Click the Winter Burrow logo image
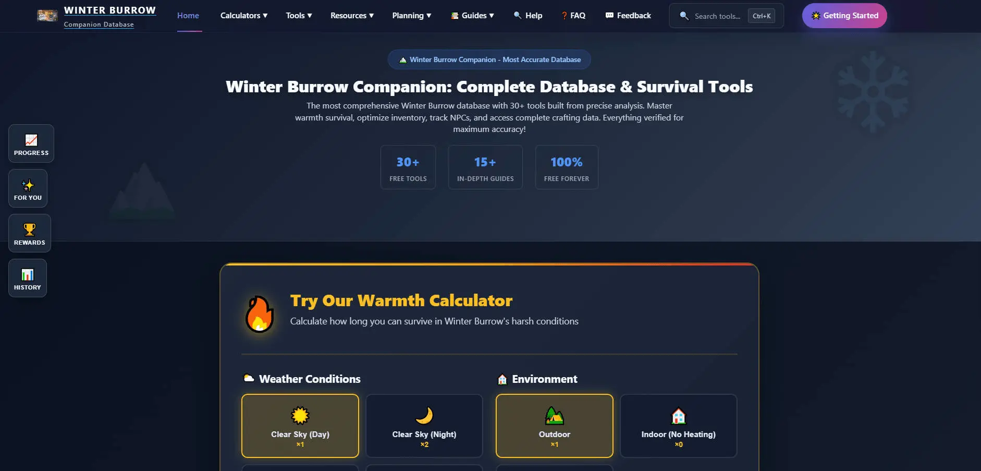This screenshot has width=981, height=471. [x=47, y=15]
